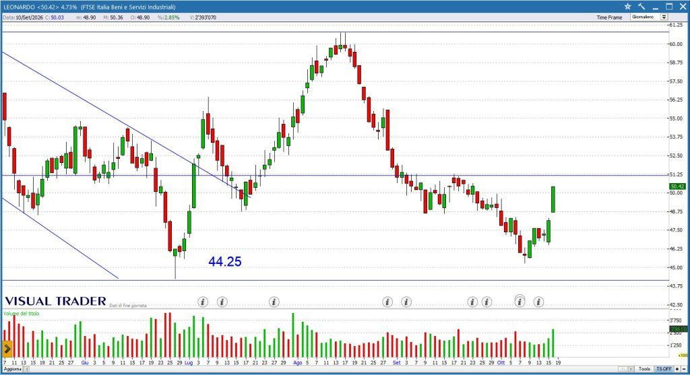Click the C: 50.03 closing value
Screen dimensions: 690x375
click(54, 18)
